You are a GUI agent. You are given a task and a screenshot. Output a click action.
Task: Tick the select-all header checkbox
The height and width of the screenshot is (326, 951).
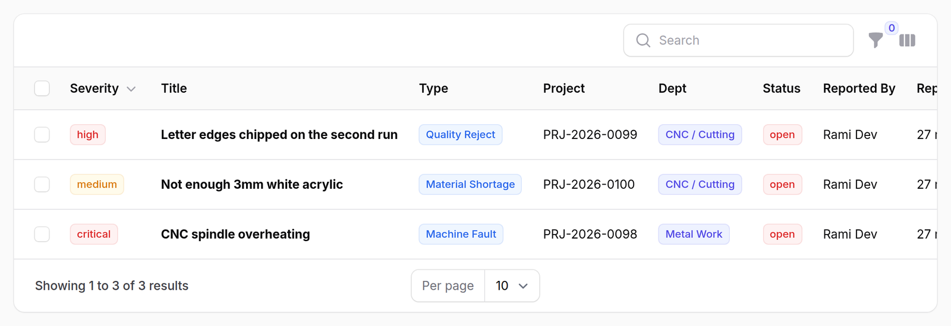coord(42,88)
